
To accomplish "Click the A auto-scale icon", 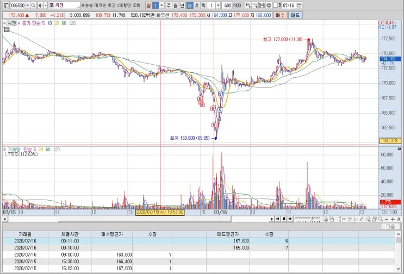I will (x=399, y=219).
